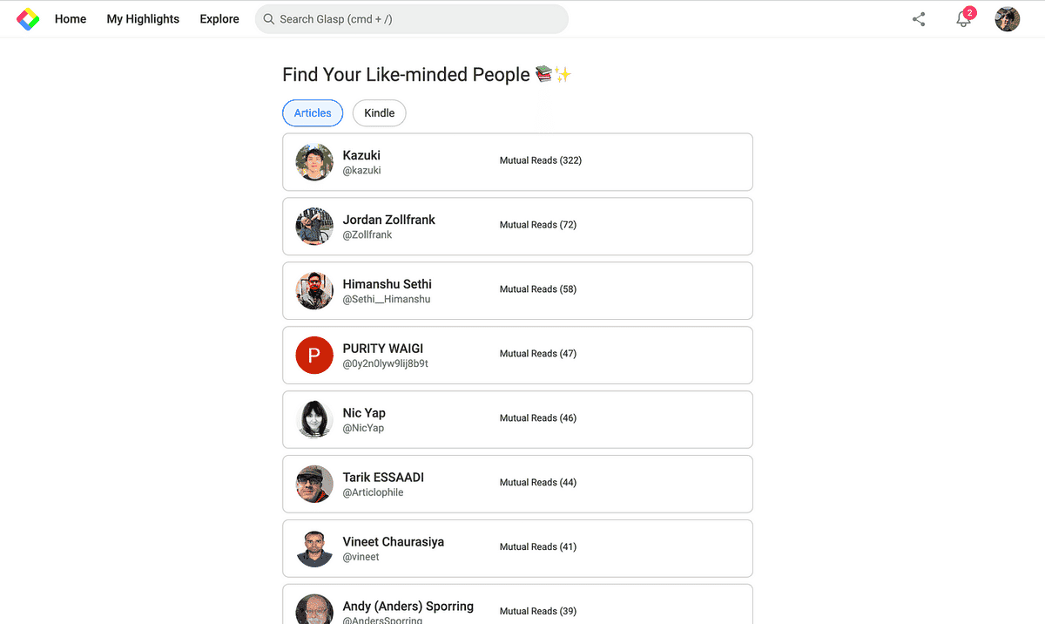
Task: Open the Explore page
Action: [x=219, y=19]
